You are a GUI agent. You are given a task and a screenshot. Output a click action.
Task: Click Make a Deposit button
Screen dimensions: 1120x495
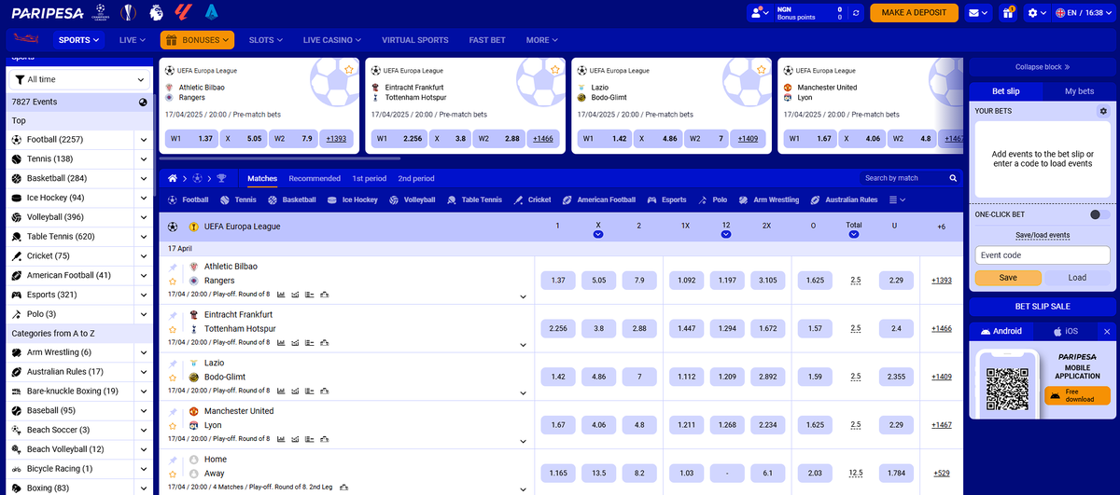click(915, 13)
